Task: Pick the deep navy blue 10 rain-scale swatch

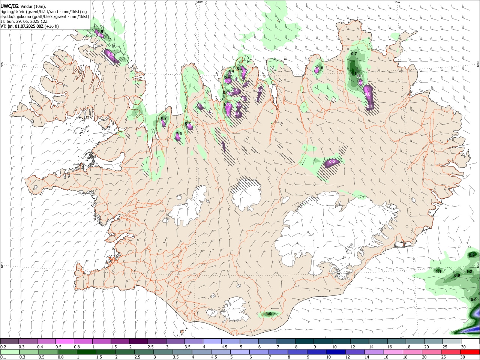Action: pos(335,351)
